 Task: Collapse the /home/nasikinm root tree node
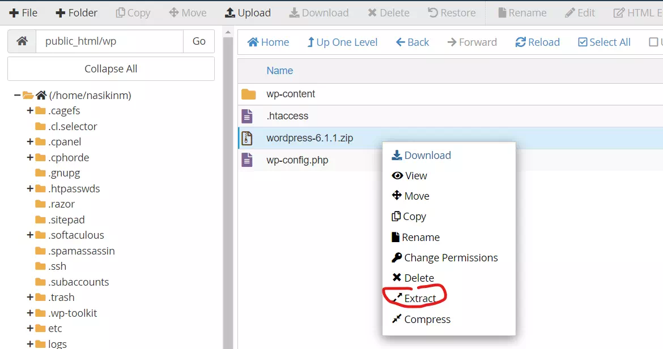[17, 96]
